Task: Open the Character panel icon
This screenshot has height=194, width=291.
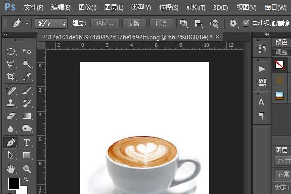Action: (262, 102)
